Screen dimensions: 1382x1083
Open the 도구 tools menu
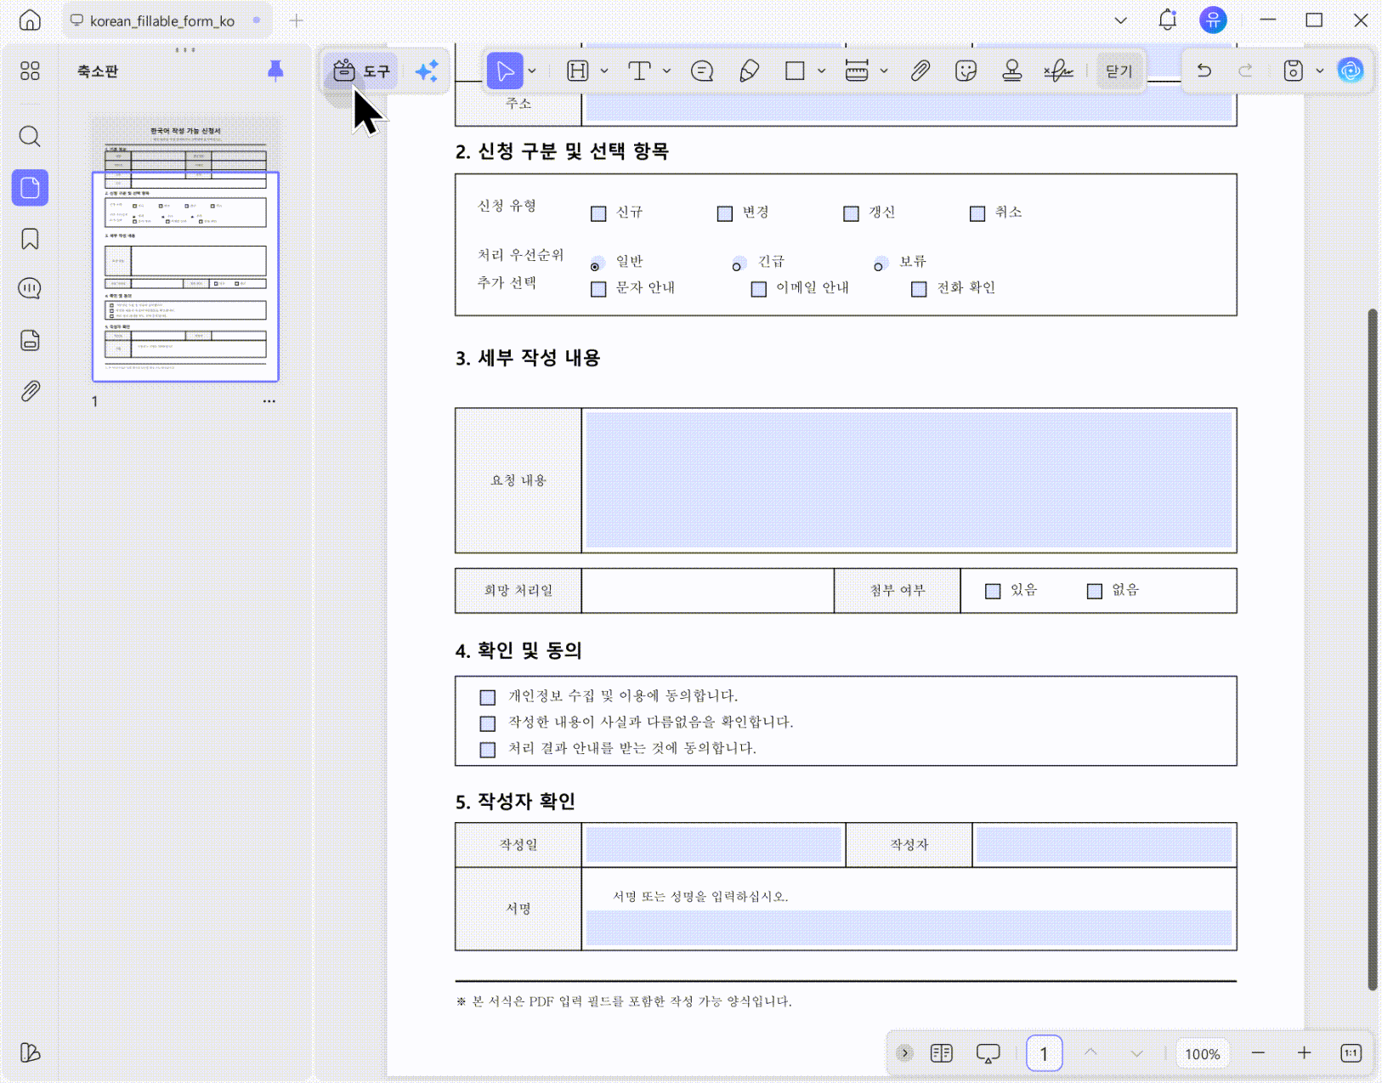pos(361,71)
